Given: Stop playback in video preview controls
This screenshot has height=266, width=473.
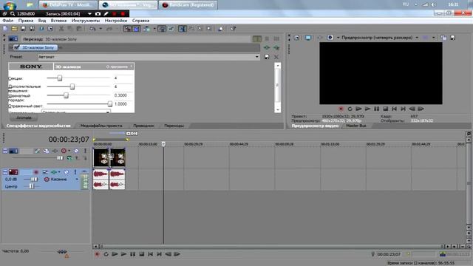Looking at the screenshot, I should click(x=386, y=109).
